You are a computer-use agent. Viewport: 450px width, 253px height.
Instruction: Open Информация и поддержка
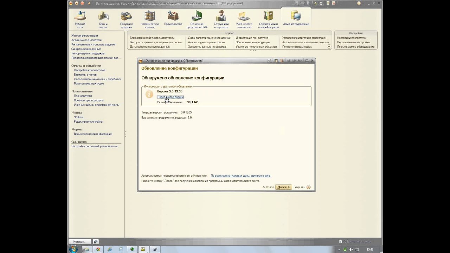[x=88, y=53]
